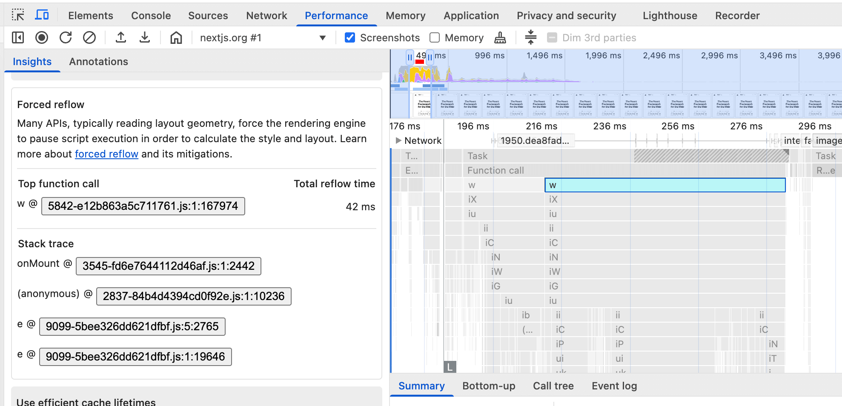The width and height of the screenshot is (842, 406).
Task: Expand the Network track
Action: tap(399, 140)
